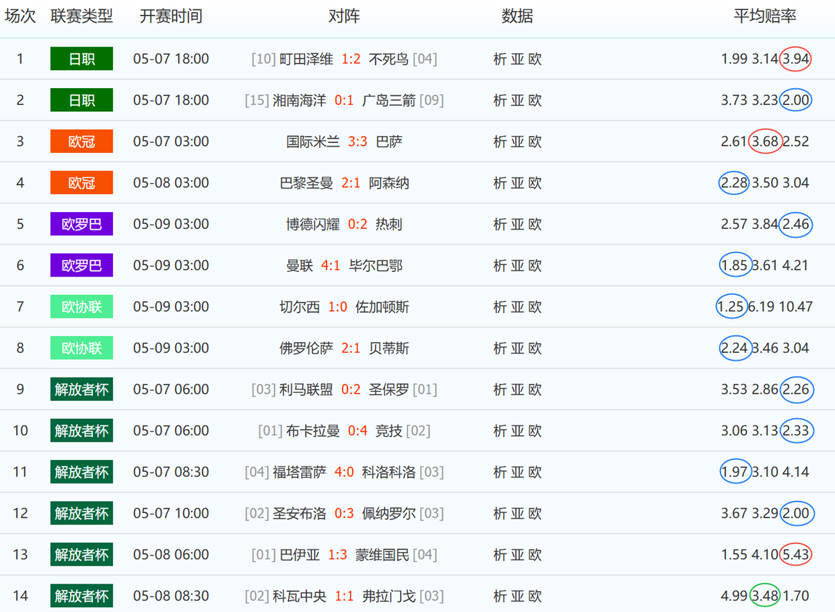The height and width of the screenshot is (612, 835).
Task: Click the 平均赔率 column header
Action: point(765,17)
